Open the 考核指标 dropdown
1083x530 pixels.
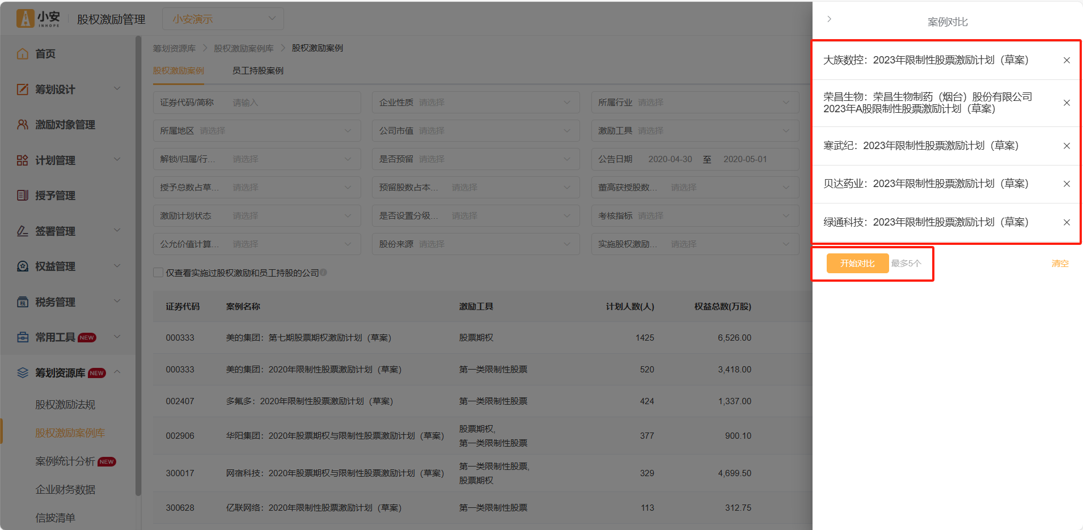point(695,216)
